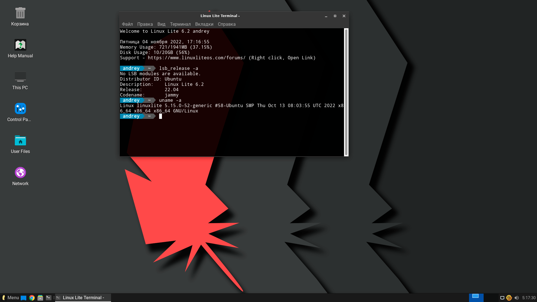Click the network connection tray icon

click(x=502, y=298)
